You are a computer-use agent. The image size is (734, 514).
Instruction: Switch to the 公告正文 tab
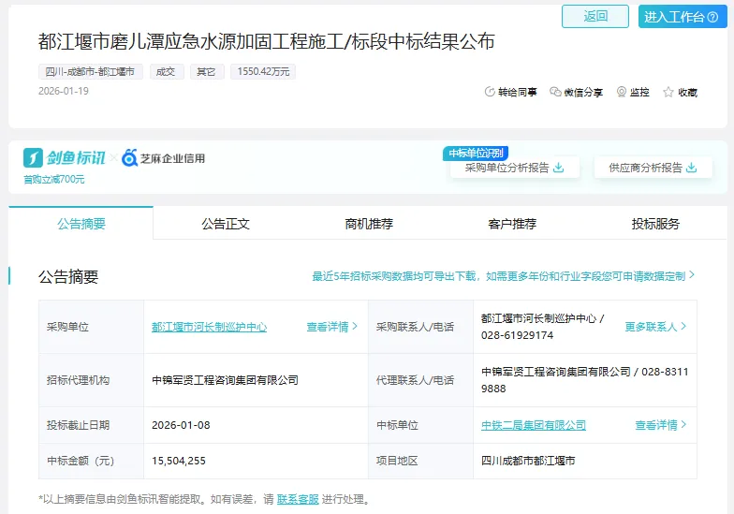[226, 224]
